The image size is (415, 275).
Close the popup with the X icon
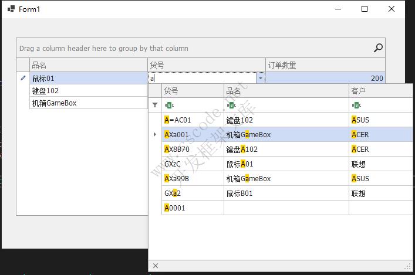(x=156, y=266)
